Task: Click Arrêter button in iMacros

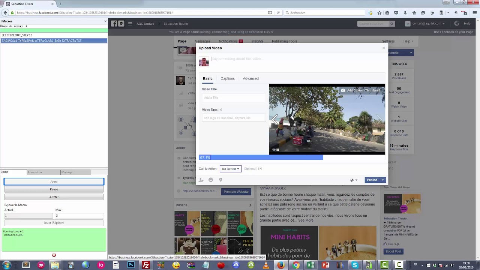Action: [x=54, y=197]
